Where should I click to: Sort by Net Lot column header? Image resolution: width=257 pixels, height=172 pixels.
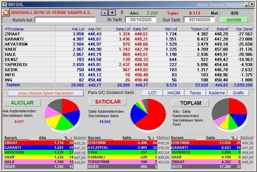pyautogui.click(x=163, y=29)
